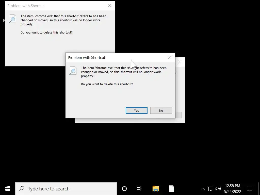The width and height of the screenshot is (260, 195).
Task: Open the clock showing 12:58 PM
Action: coord(233,189)
